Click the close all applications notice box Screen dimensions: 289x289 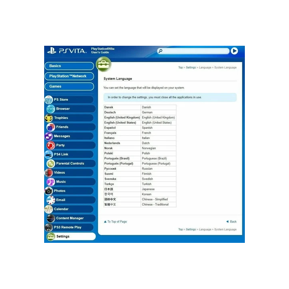coord(170,97)
